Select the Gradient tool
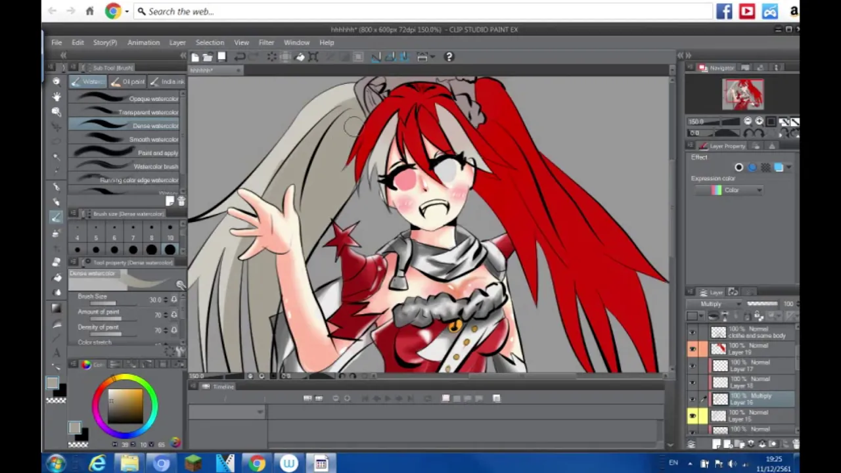 tap(57, 308)
